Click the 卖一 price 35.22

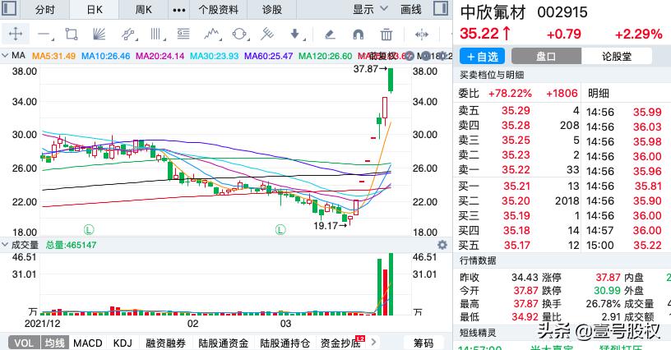pos(516,169)
